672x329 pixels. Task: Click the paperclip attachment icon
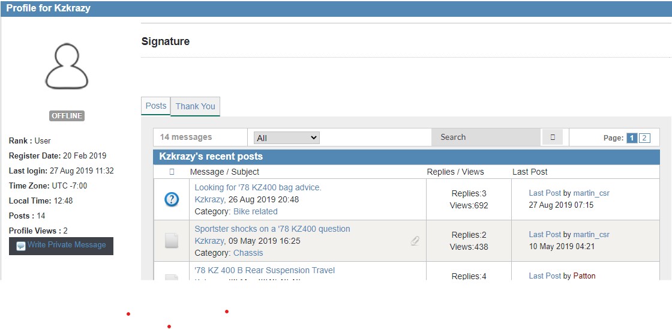(x=415, y=241)
